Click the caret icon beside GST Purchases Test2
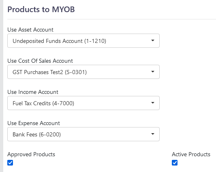This screenshot has width=216, height=172. click(x=153, y=72)
